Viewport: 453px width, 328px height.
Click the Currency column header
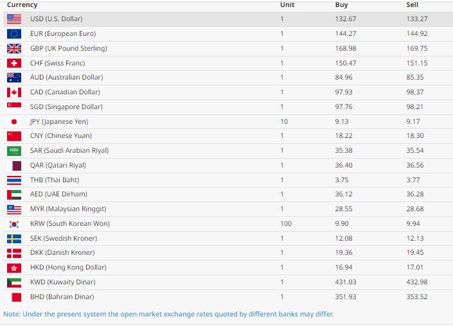coord(22,5)
